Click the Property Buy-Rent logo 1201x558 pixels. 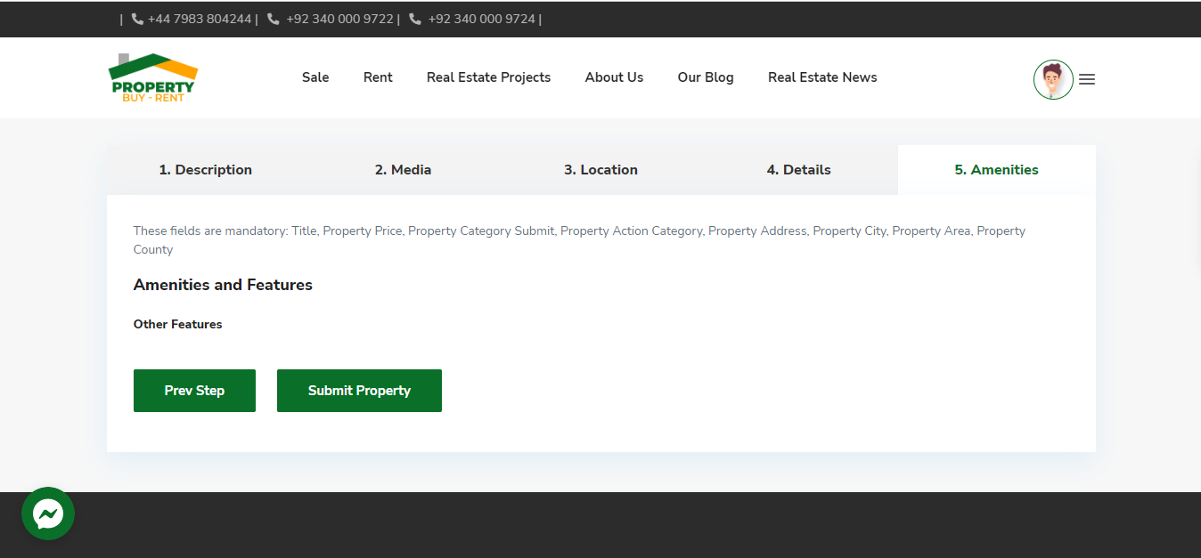pyautogui.click(x=152, y=77)
